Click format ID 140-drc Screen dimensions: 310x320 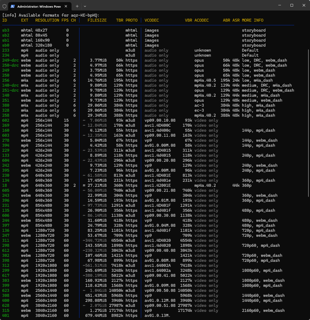pyautogui.click(x=11, y=85)
